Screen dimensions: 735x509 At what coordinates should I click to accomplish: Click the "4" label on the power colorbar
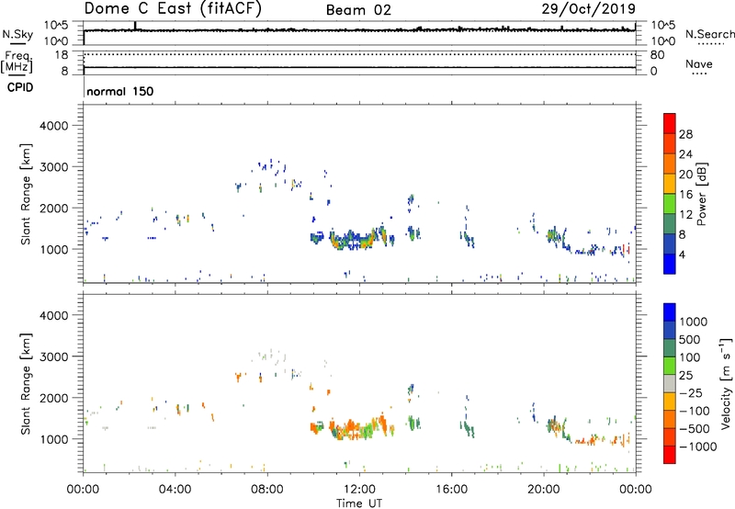pyautogui.click(x=682, y=254)
